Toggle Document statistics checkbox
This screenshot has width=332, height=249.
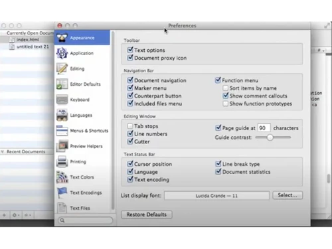(x=218, y=171)
